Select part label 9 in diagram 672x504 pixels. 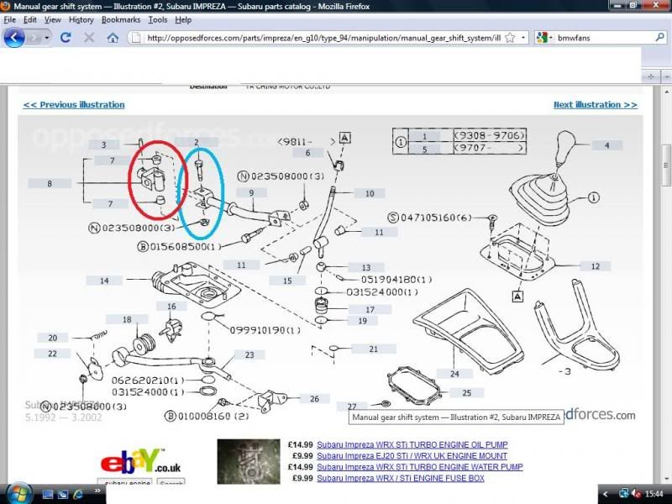point(251,193)
